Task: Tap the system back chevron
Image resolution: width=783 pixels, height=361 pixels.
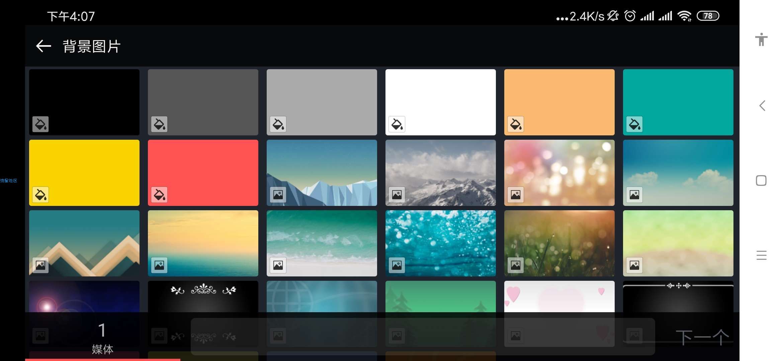Action: coord(762,106)
